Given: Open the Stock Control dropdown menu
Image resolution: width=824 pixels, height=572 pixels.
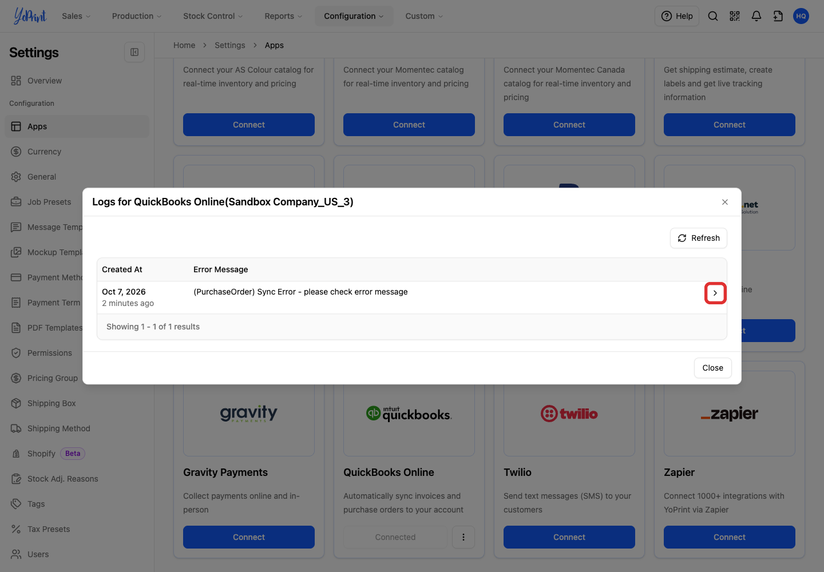Looking at the screenshot, I should [x=213, y=16].
